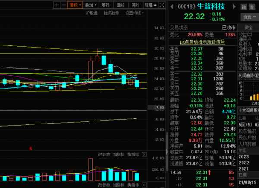Click the 委比 value 29.89%
The image size is (259, 188).
pos(195,35)
